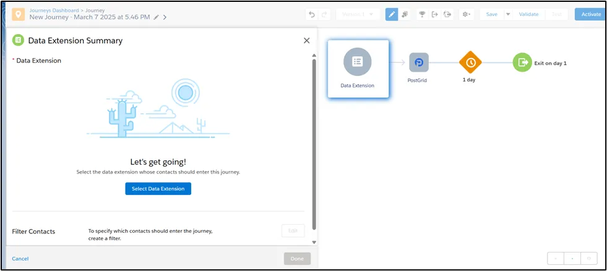Image resolution: width=607 pixels, height=271 pixels.
Task: Click the Save button
Action: [492, 14]
